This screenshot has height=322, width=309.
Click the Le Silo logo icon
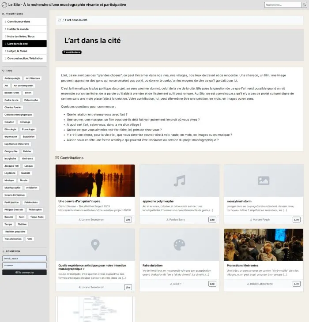tap(4, 4)
